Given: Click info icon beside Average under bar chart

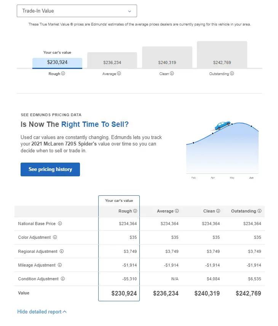Looking at the screenshot, I should click(x=119, y=74).
